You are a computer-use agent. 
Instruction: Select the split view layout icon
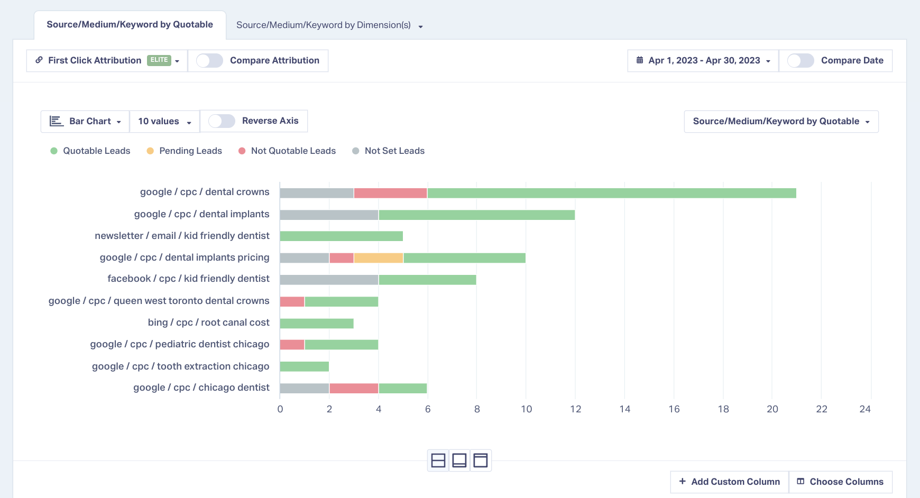[438, 460]
